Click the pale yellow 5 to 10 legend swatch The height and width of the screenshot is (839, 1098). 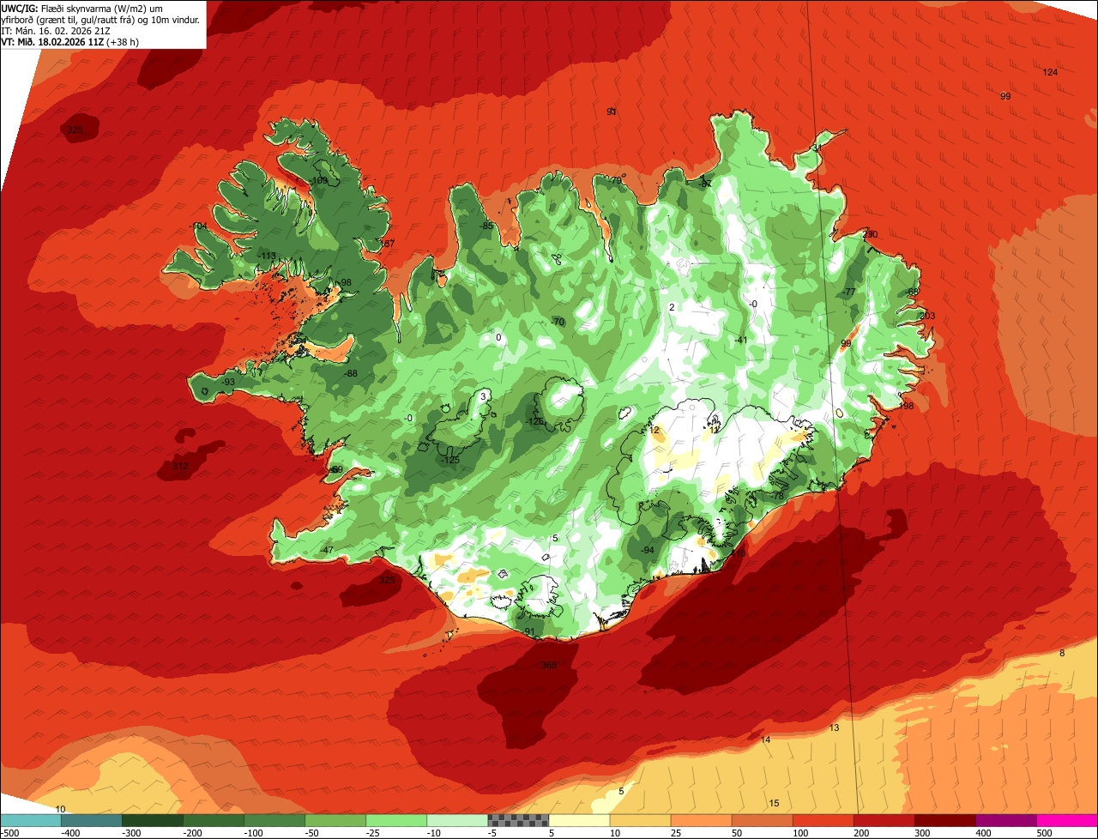579,820
